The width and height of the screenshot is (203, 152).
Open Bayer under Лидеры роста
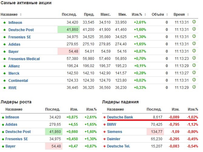[10, 146]
